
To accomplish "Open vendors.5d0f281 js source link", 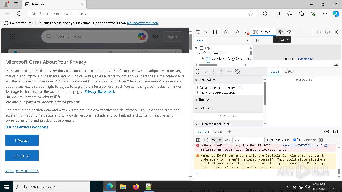I will point(303,146).
